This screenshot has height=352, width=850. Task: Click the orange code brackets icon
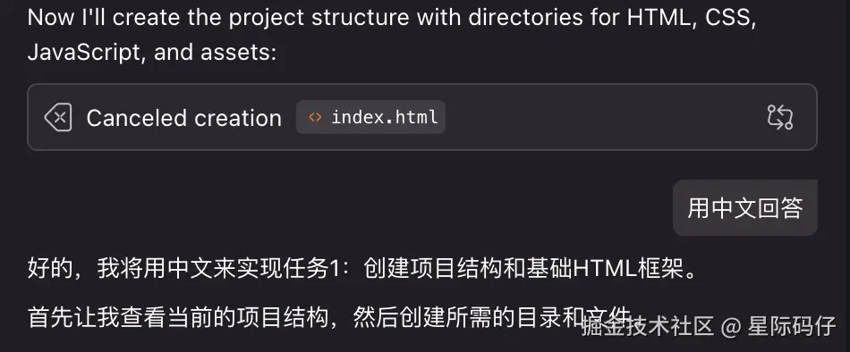click(315, 117)
